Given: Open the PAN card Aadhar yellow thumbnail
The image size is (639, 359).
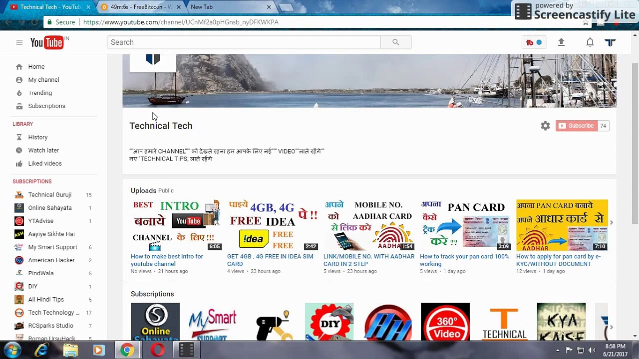Looking at the screenshot, I should click(x=562, y=225).
